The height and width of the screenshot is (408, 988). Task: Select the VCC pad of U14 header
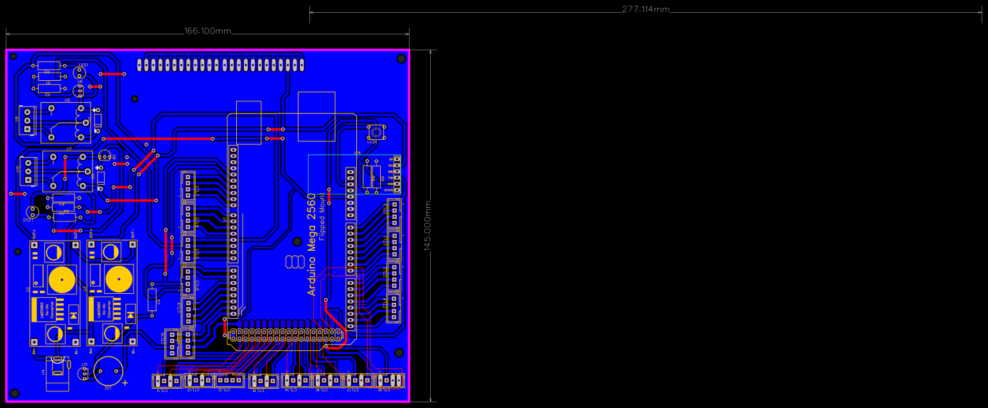[x=397, y=165]
